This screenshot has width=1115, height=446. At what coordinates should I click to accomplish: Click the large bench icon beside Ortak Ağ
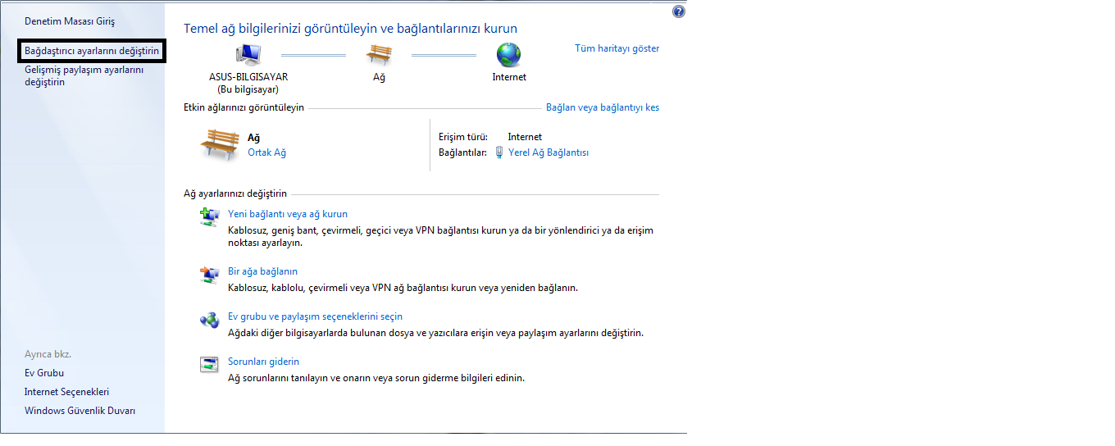click(x=219, y=144)
